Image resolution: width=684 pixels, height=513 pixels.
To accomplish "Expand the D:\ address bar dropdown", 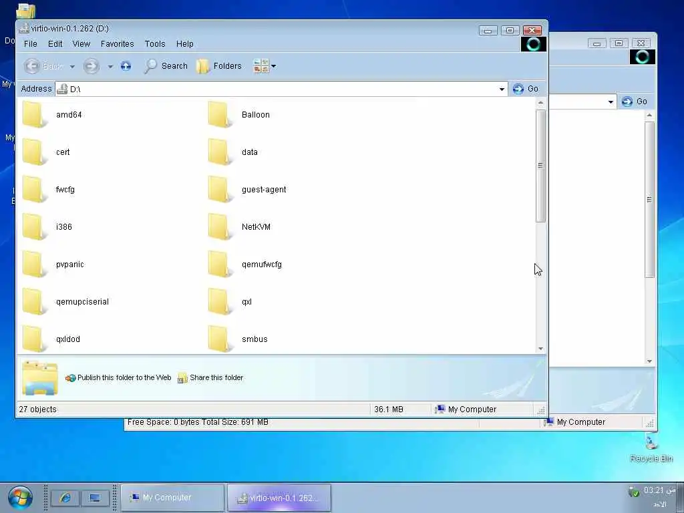I will click(x=502, y=89).
